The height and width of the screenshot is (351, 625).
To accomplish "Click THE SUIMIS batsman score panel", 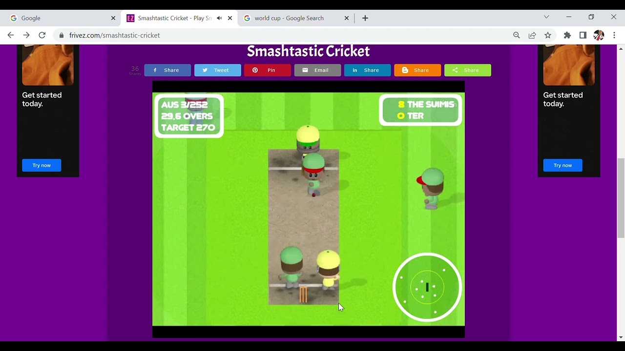I will pos(420,110).
